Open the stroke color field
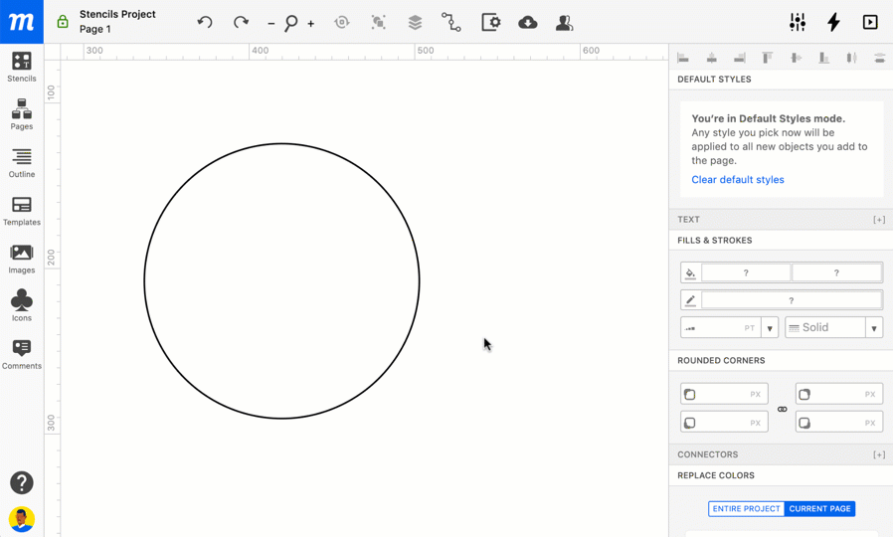893x537 pixels. [791, 300]
